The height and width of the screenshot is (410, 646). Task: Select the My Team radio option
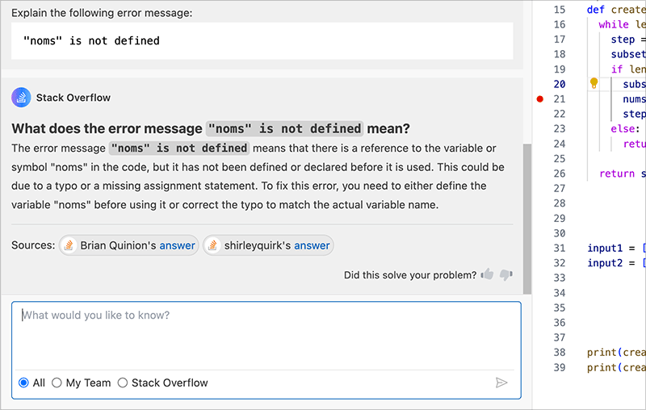tap(57, 383)
